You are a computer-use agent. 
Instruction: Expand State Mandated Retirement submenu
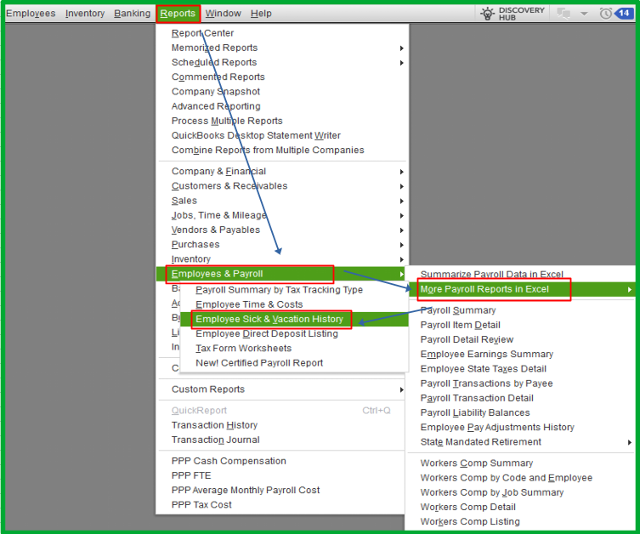coord(522,442)
